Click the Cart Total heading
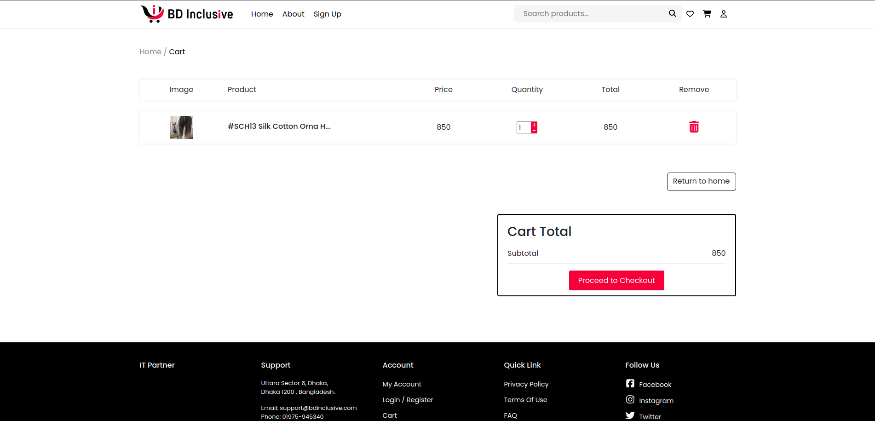The image size is (875, 421). click(x=540, y=231)
